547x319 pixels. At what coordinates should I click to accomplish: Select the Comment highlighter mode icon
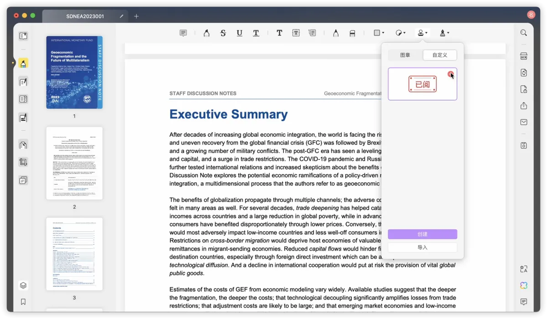click(23, 63)
